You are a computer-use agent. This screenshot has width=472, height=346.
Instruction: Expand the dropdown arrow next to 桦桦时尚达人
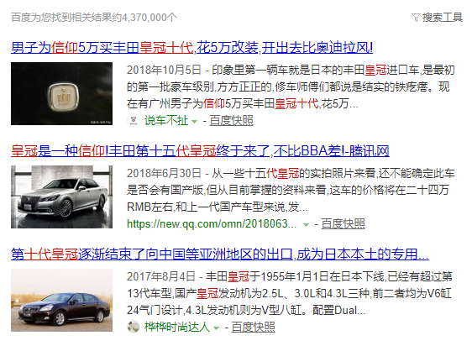click(216, 328)
